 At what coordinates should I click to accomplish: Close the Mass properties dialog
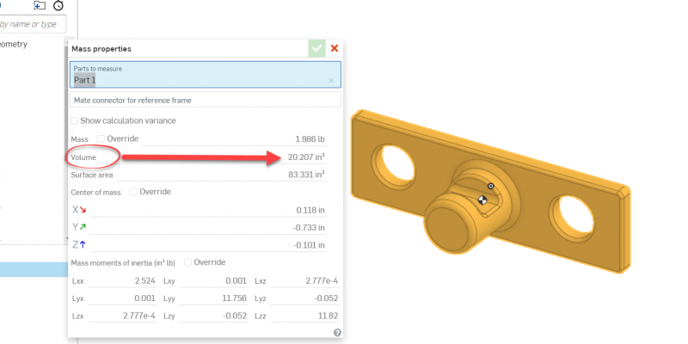[x=335, y=49]
